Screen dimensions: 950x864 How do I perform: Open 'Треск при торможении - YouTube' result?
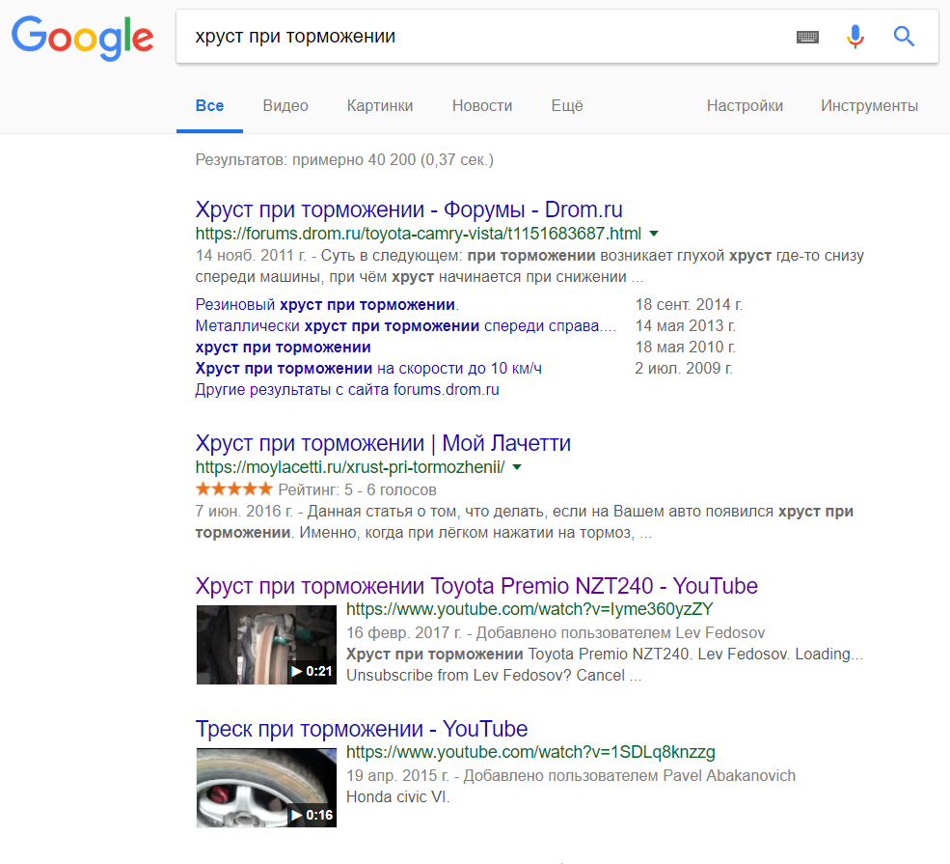click(361, 729)
